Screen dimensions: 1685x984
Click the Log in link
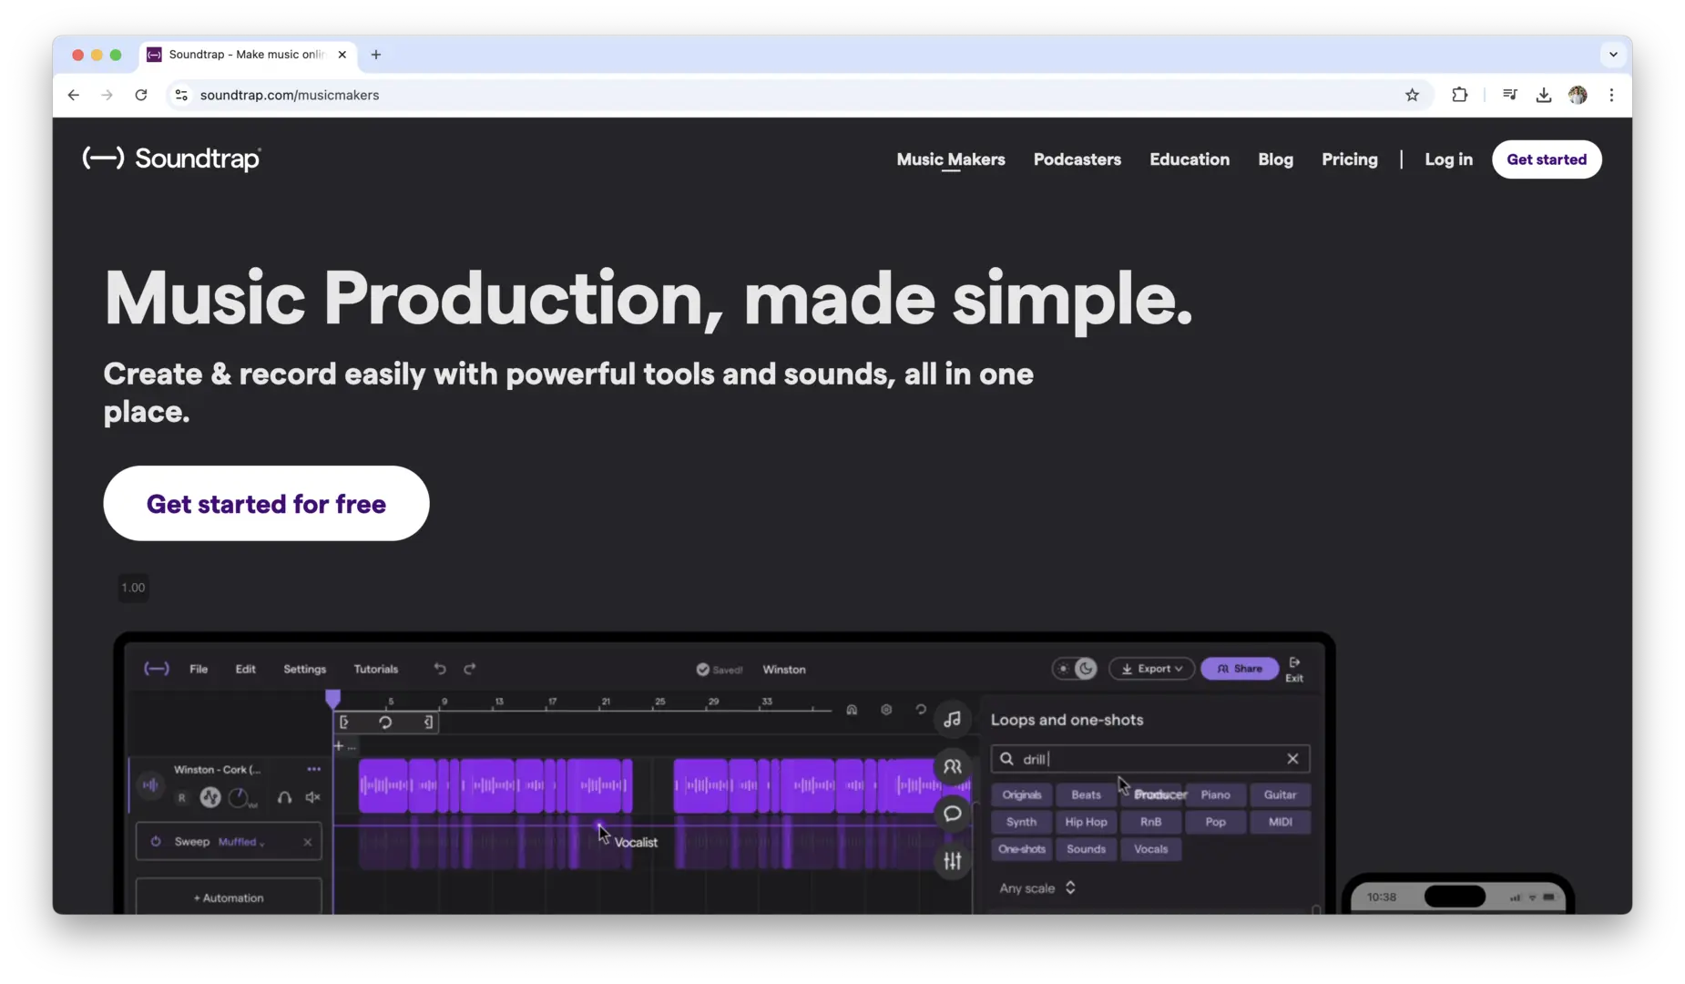[x=1449, y=159]
